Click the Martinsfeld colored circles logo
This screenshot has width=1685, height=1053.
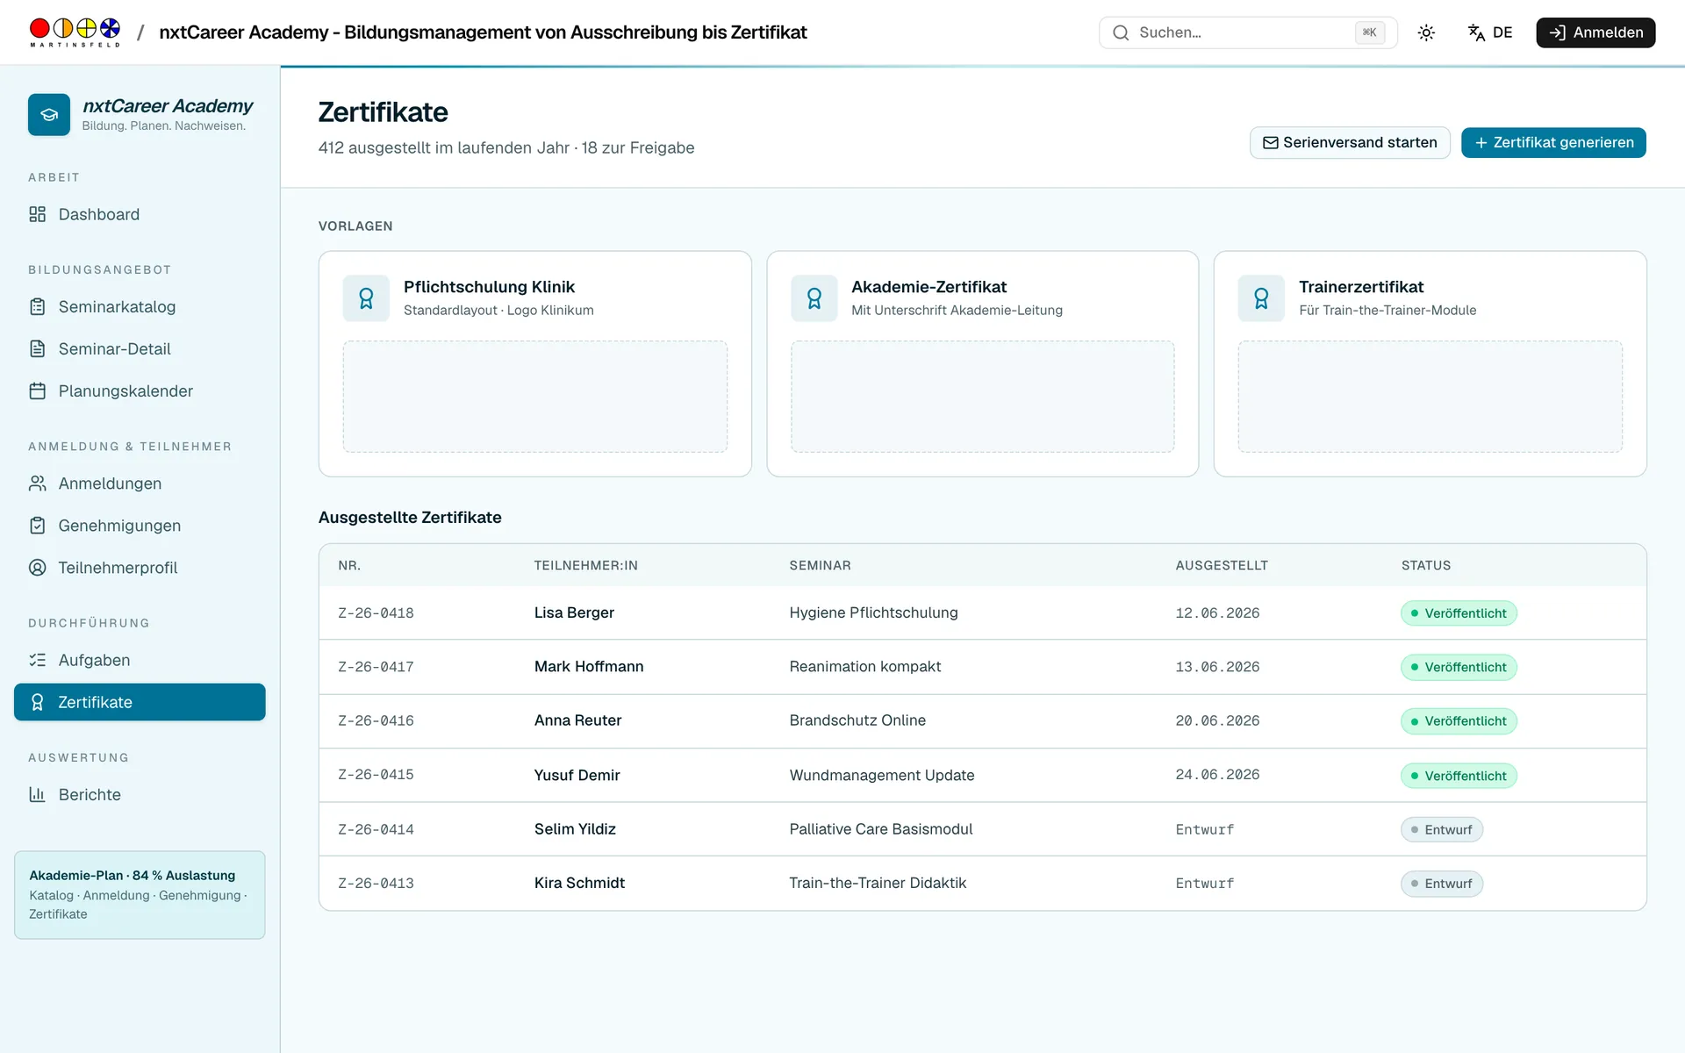click(75, 32)
